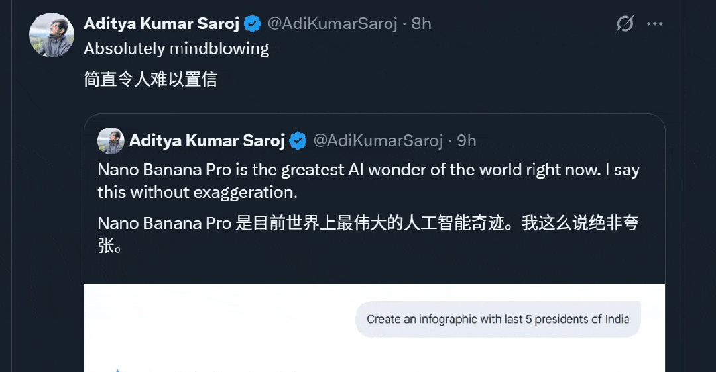Click the '张。' final translation line

[109, 247]
